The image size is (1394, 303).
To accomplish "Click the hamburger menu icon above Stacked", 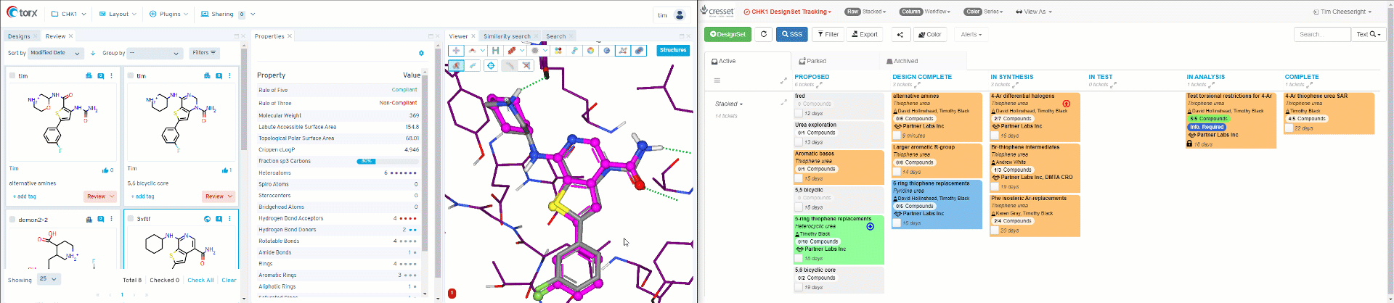I will [x=717, y=80].
